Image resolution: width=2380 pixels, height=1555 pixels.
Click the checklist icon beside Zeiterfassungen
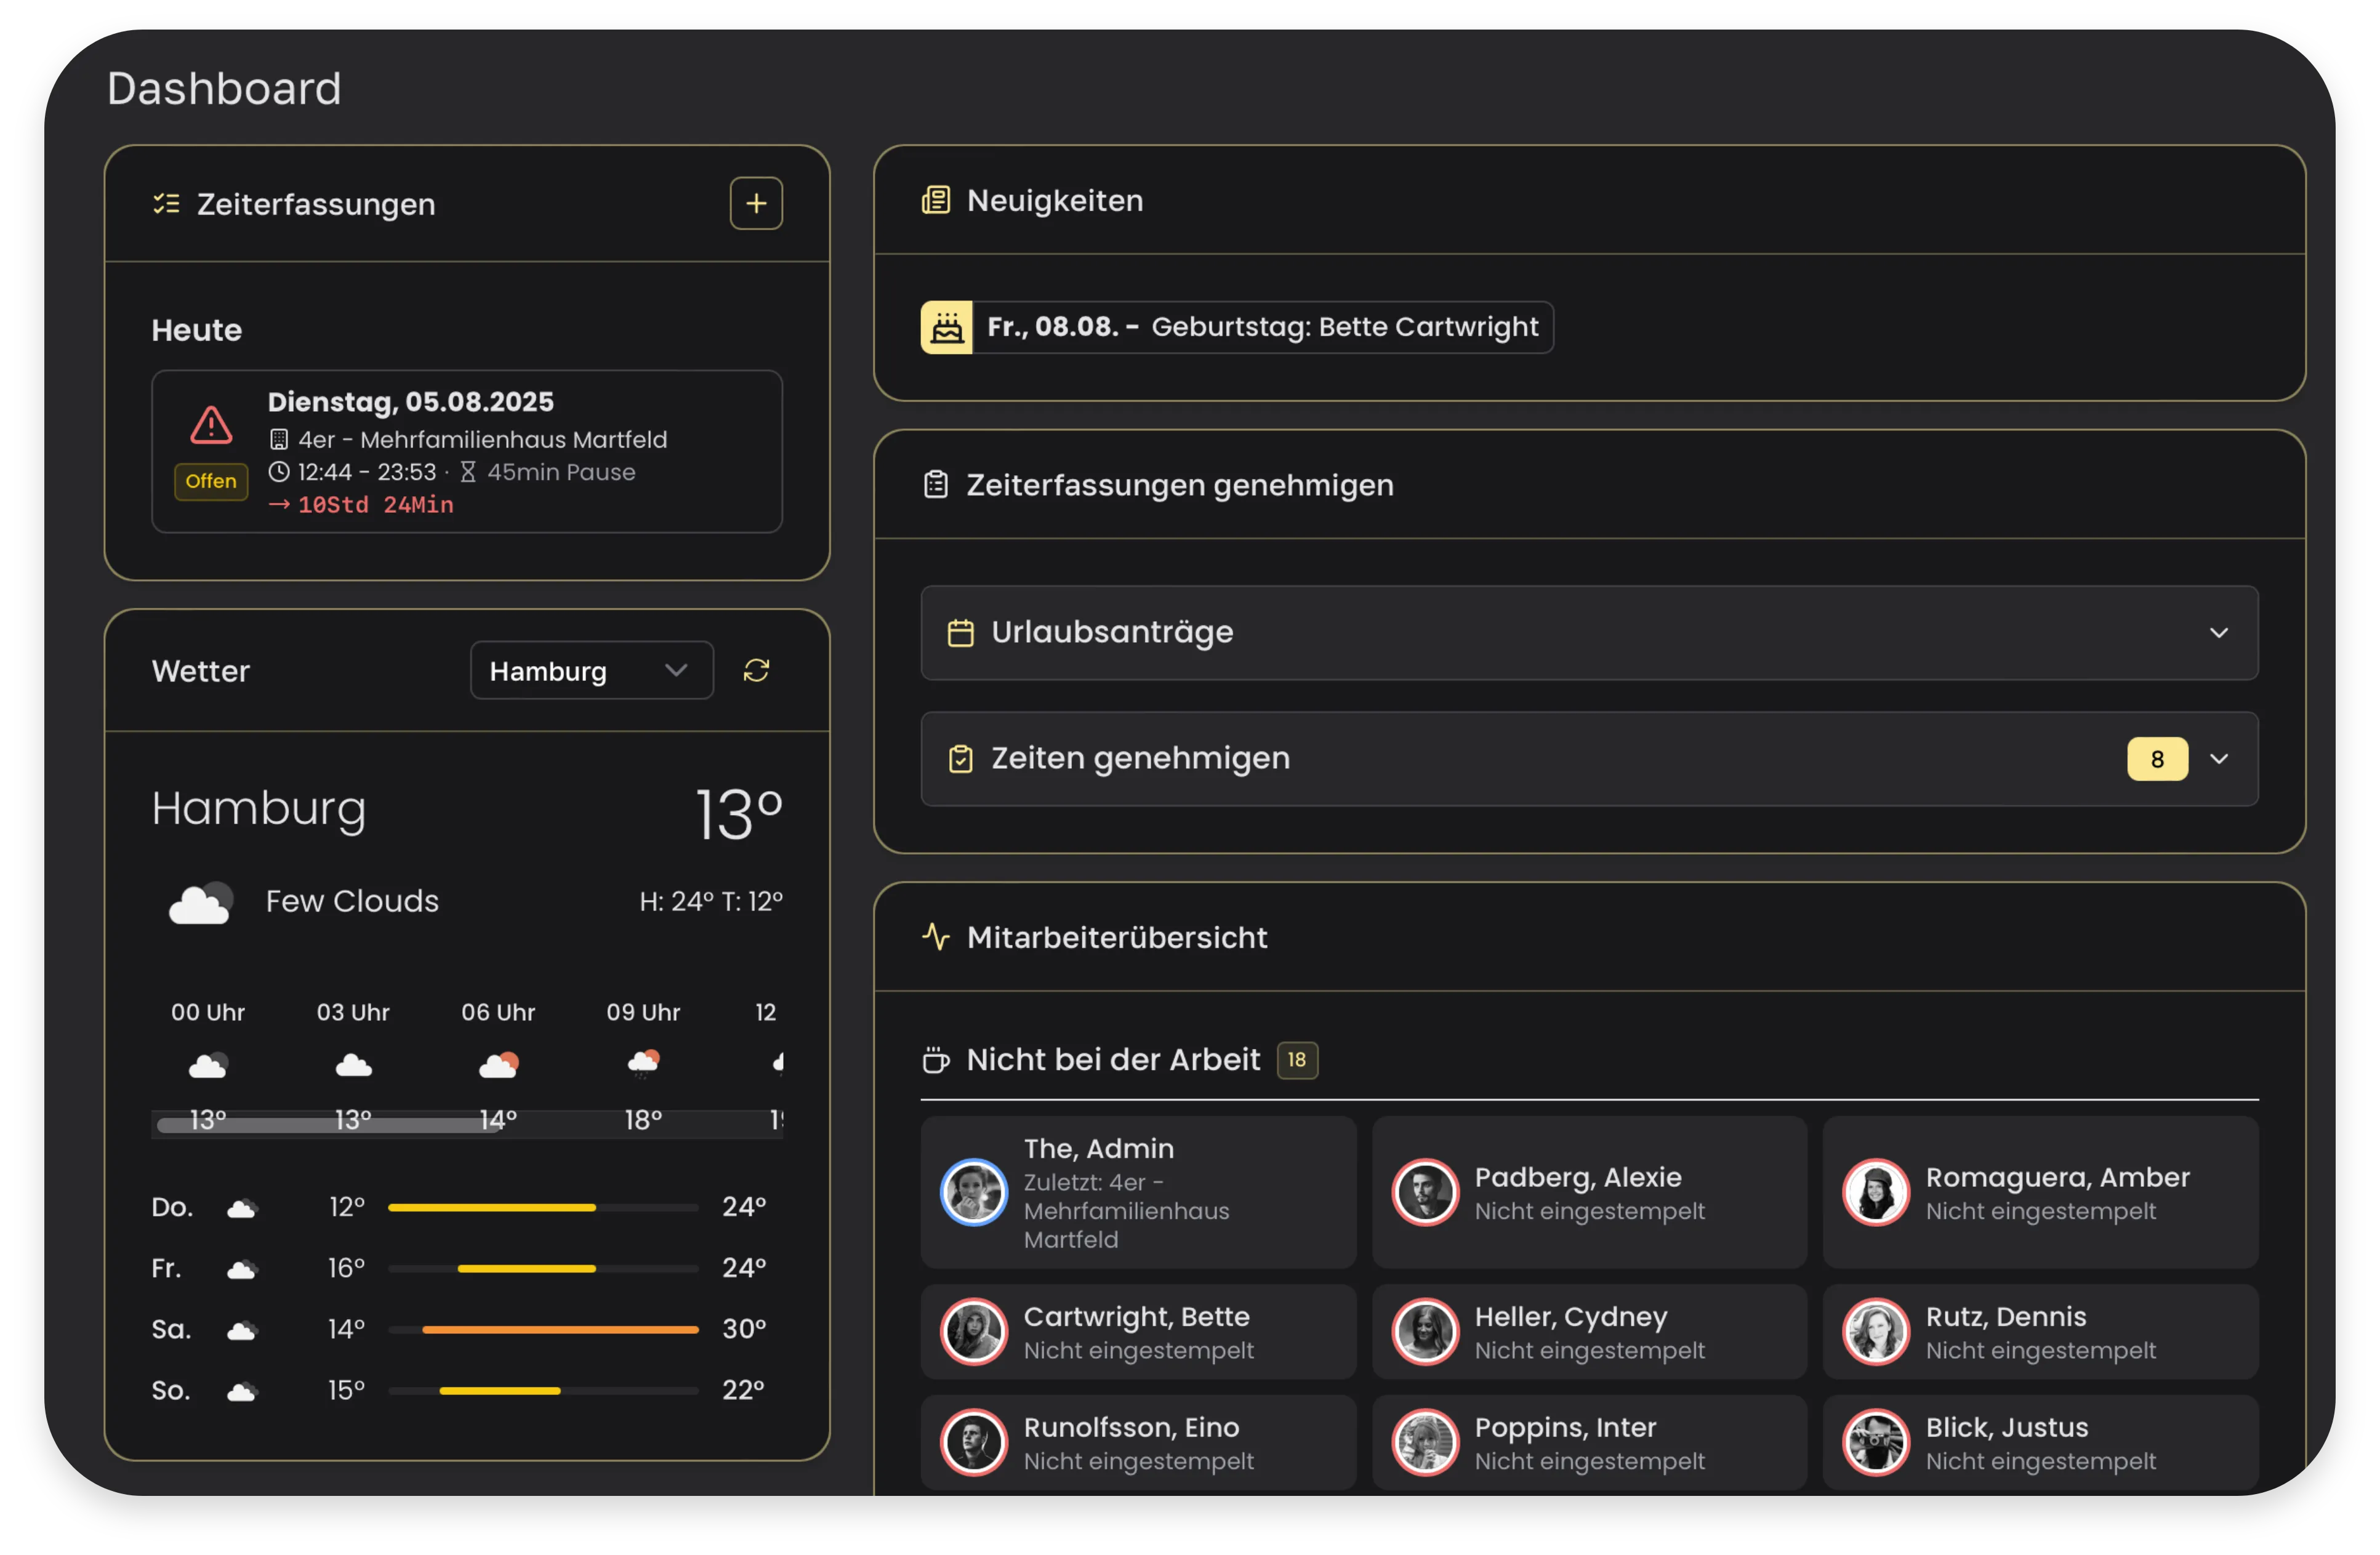[x=166, y=204]
